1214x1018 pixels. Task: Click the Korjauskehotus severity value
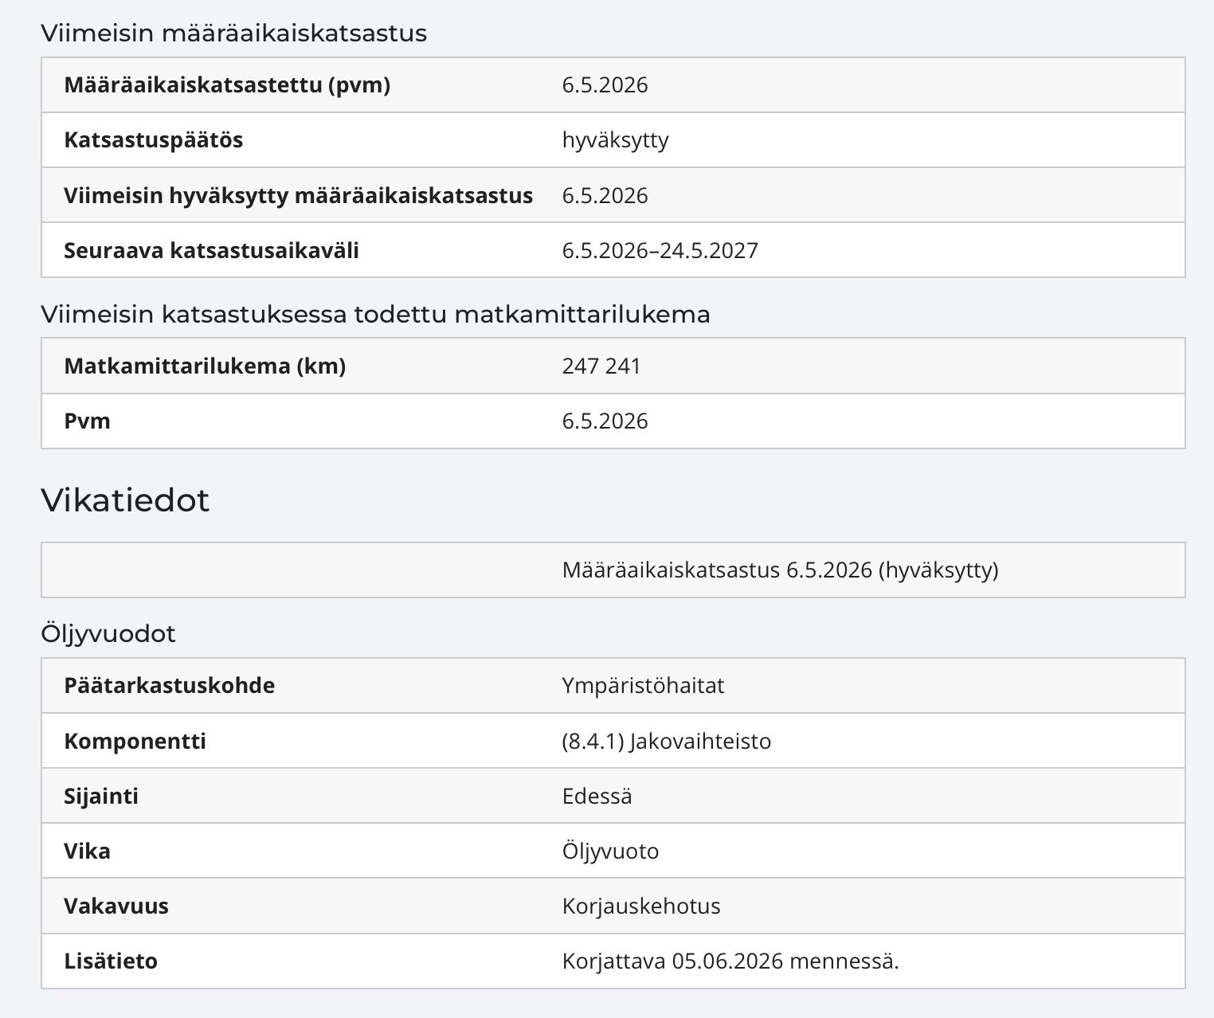click(641, 906)
